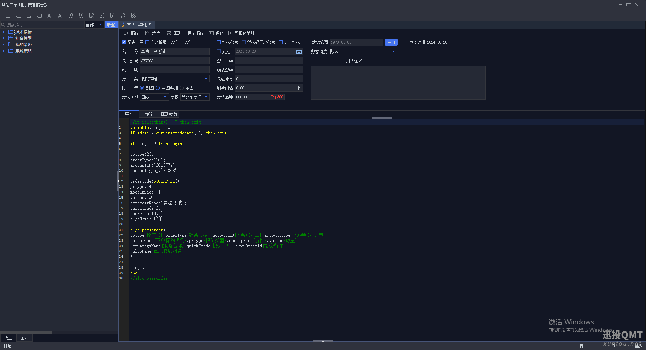
Task: Open the expiry date calendar icon
Action: [299, 51]
